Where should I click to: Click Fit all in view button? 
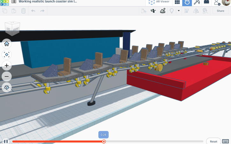[7, 55]
